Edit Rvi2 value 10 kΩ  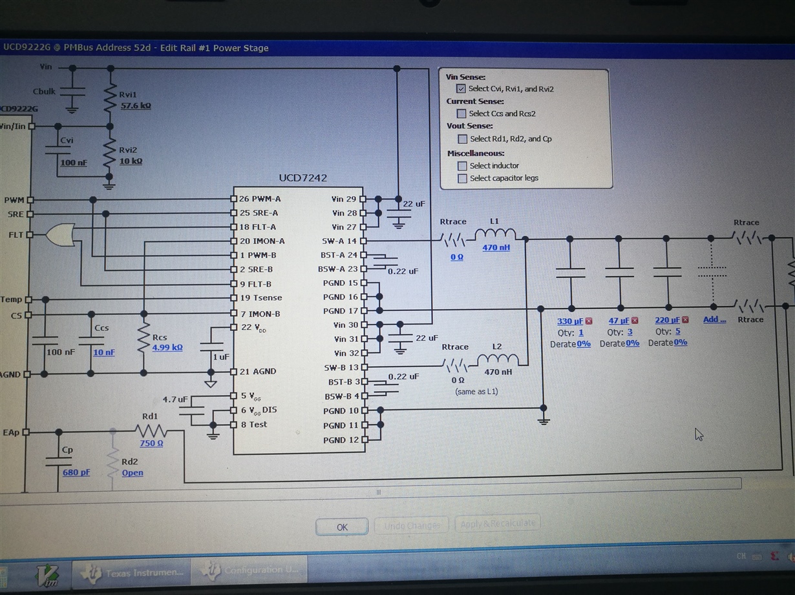(131, 161)
